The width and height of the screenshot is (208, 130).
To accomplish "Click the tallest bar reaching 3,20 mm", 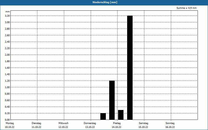I will click(130, 68).
